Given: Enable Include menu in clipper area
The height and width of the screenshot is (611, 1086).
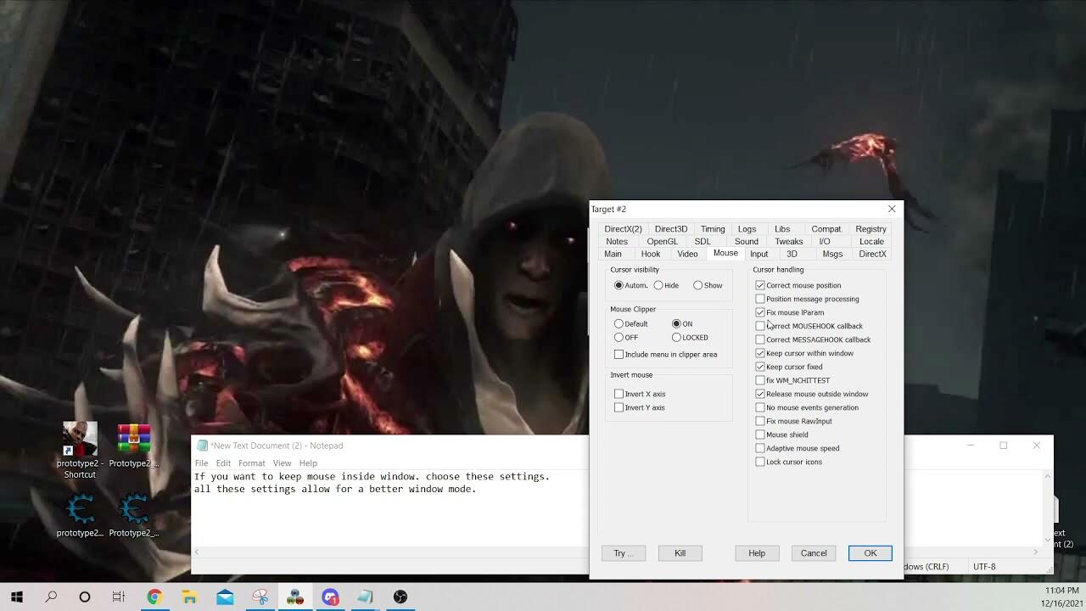Looking at the screenshot, I should pos(665,355).
